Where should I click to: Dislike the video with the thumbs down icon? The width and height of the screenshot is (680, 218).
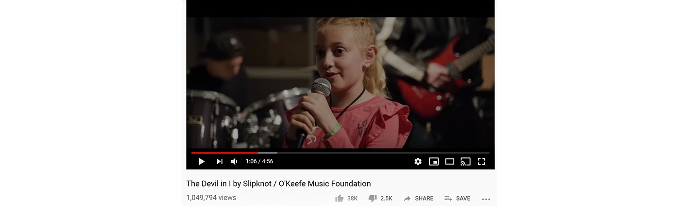pyautogui.click(x=373, y=198)
